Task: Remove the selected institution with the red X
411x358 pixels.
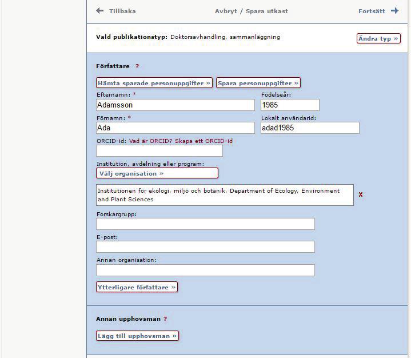Action: click(x=361, y=194)
